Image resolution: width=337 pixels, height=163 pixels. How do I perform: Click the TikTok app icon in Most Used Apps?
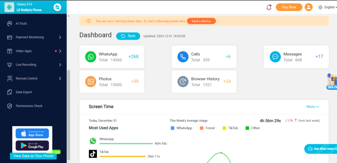93,154
